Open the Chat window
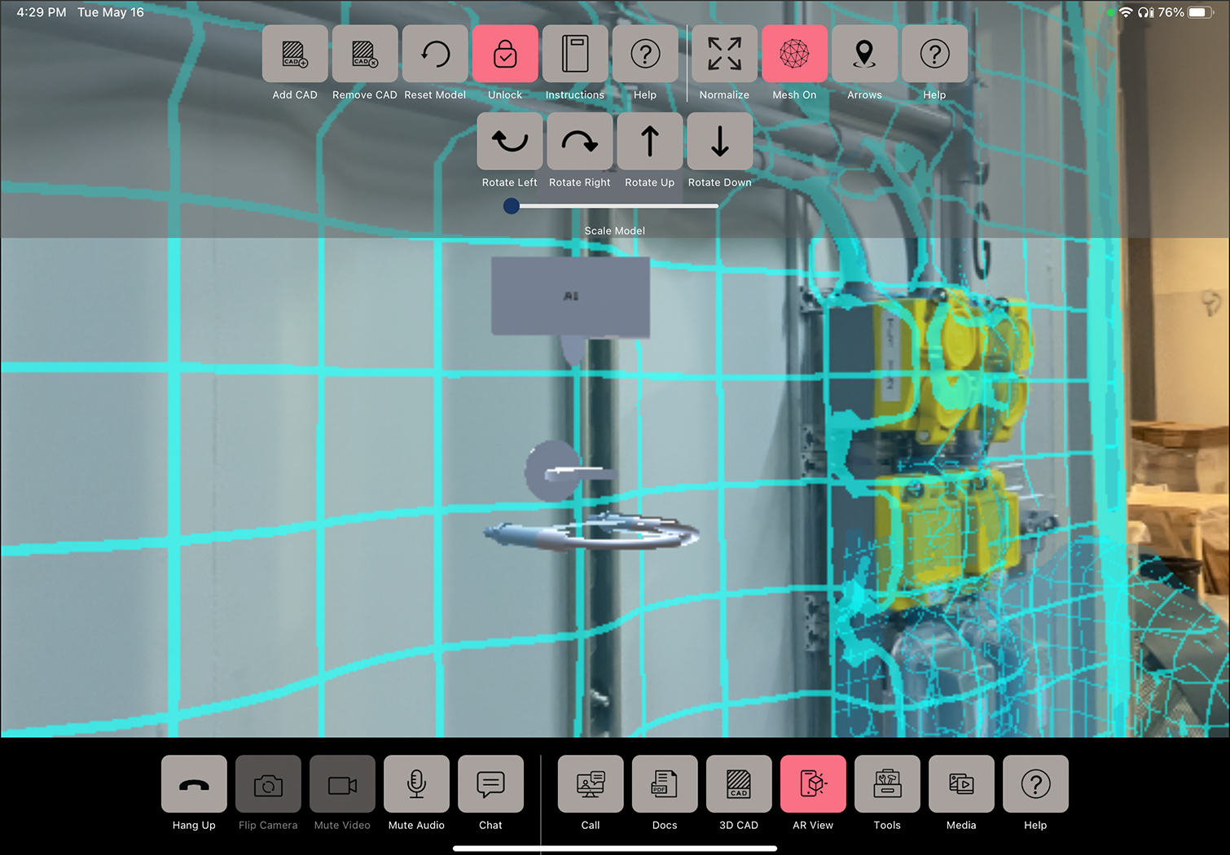1230x855 pixels. point(490,784)
